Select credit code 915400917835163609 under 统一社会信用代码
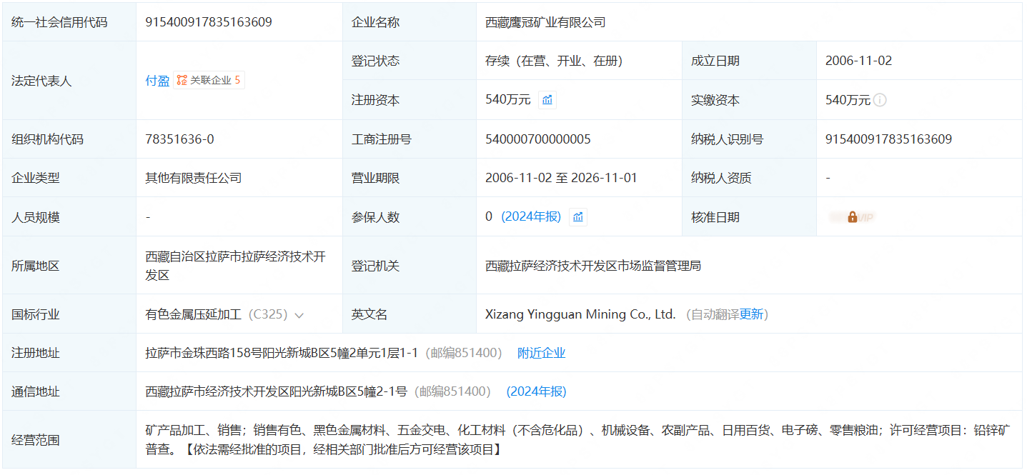Image resolution: width=1027 pixels, height=475 pixels. [209, 22]
